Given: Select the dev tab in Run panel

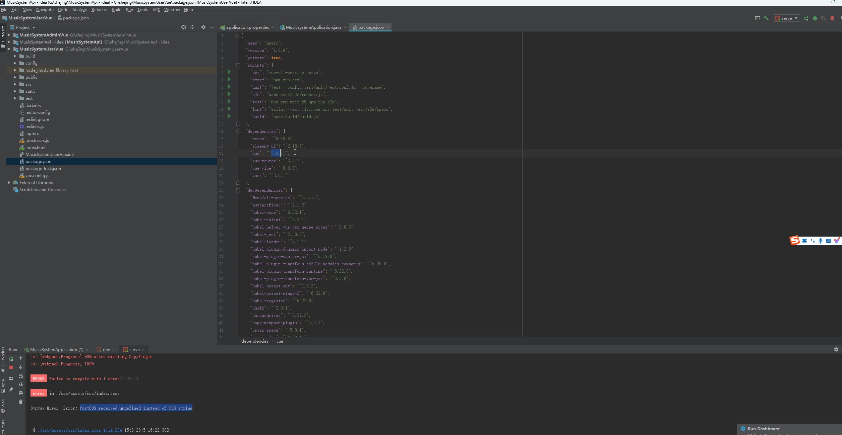Looking at the screenshot, I should point(106,349).
